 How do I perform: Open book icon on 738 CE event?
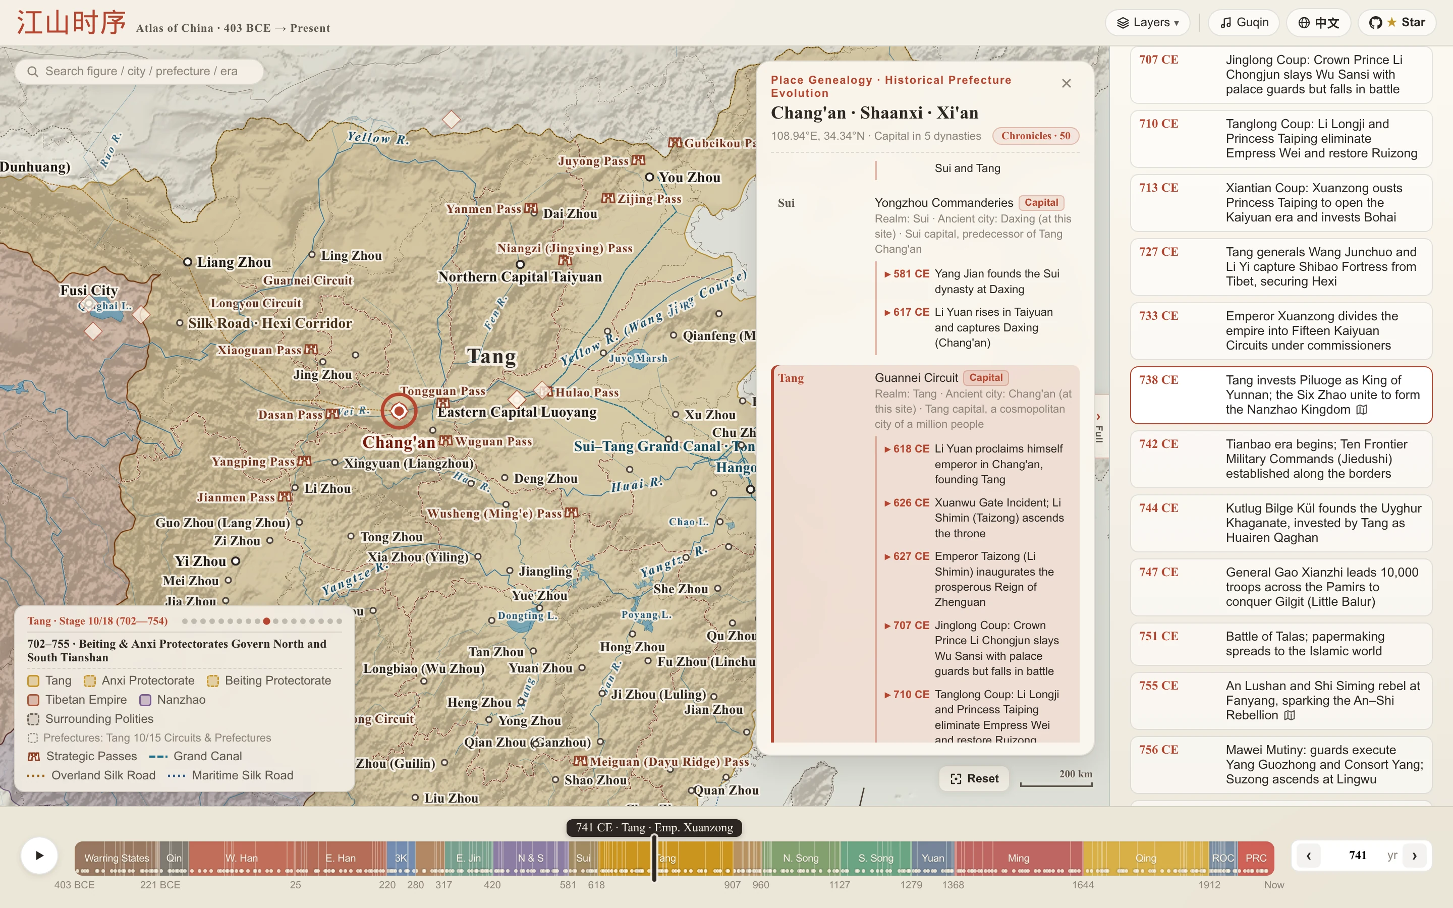pyautogui.click(x=1362, y=410)
